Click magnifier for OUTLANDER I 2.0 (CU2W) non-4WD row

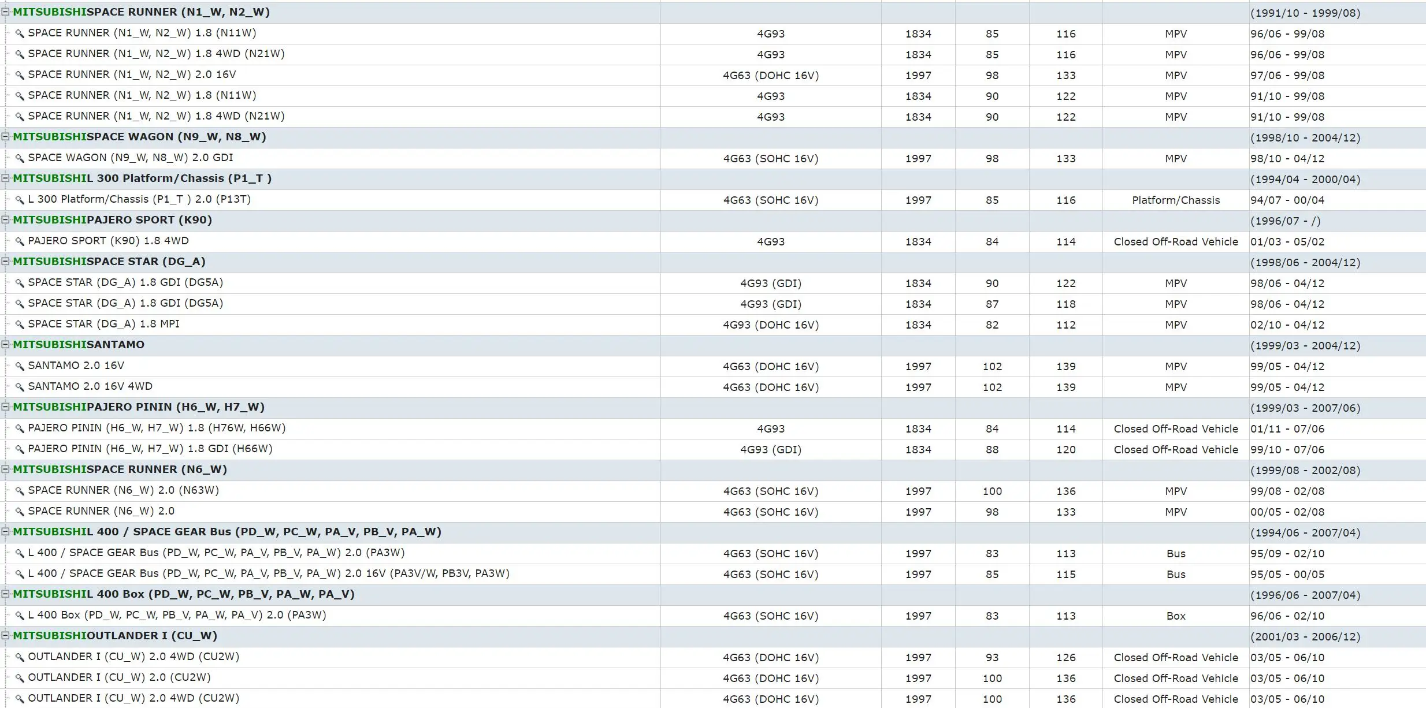[x=20, y=678]
